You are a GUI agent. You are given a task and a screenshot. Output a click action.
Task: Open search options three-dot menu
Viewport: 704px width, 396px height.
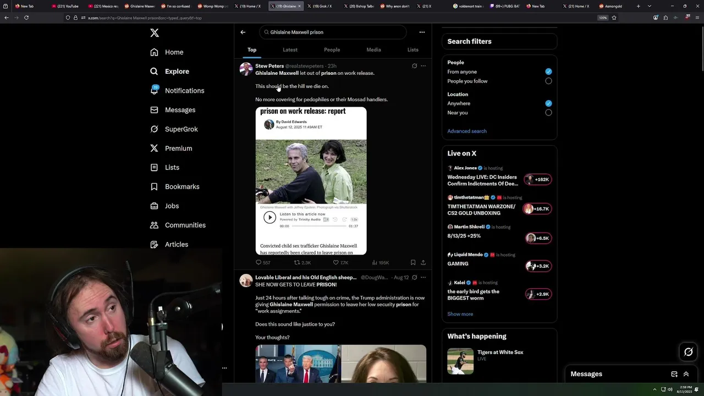(x=422, y=32)
